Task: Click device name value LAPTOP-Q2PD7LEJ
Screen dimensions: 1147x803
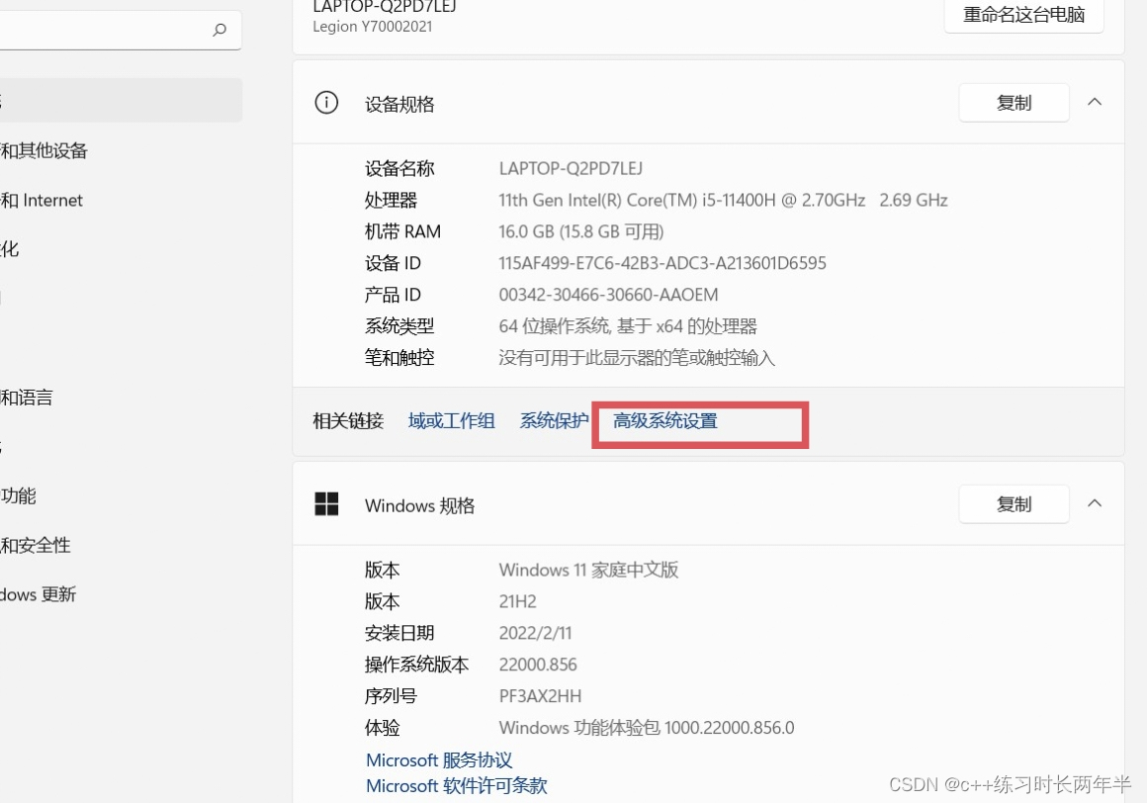Action: pyautogui.click(x=571, y=168)
